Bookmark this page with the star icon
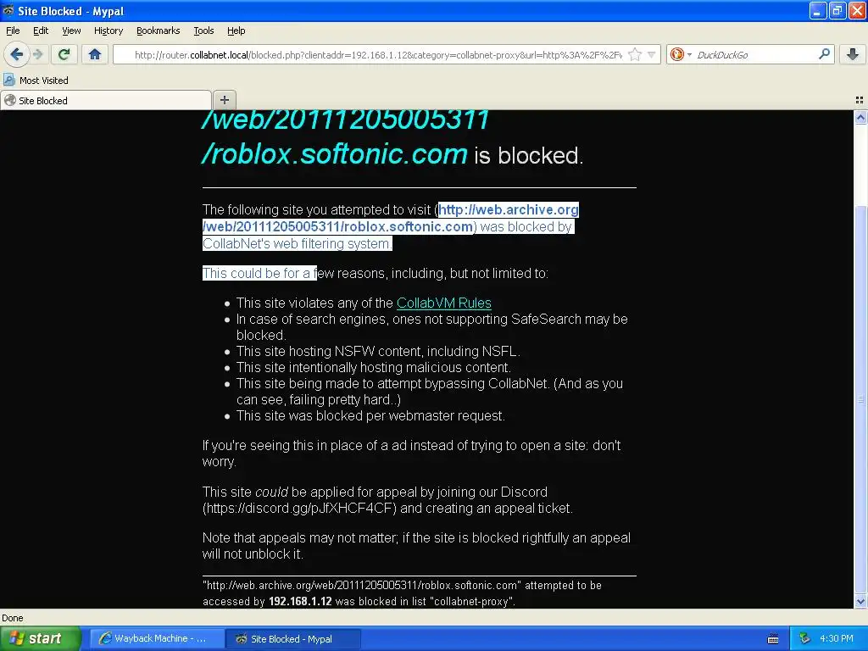Viewport: 868px width, 651px height. point(635,54)
